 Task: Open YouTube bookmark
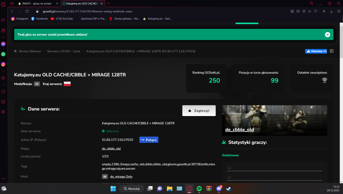(x=62, y=19)
